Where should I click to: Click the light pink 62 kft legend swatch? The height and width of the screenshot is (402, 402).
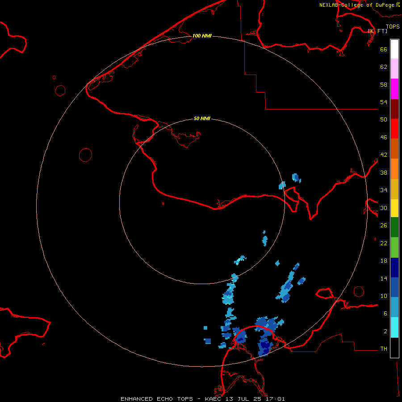394,69
